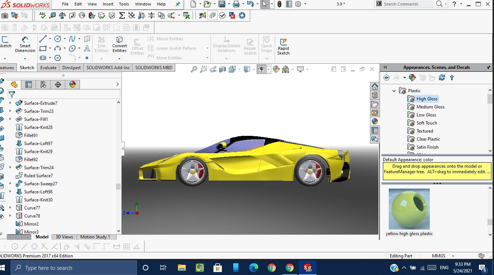This screenshot has width=494, height=275.
Task: Switch to the Evaluate tab
Action: coord(48,68)
